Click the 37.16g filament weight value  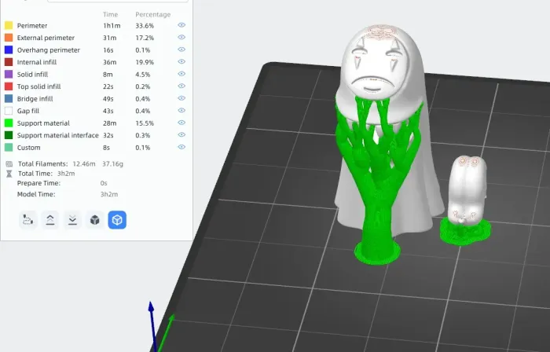(112, 163)
